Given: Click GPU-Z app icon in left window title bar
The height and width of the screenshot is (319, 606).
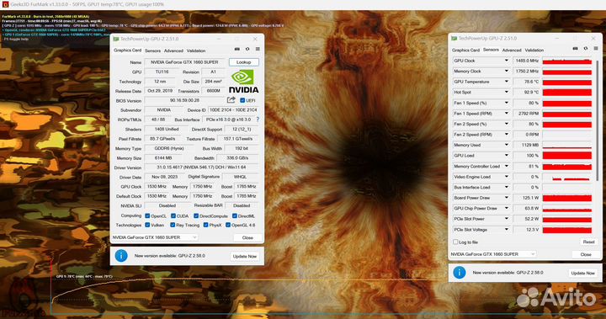Looking at the screenshot, I should 115,39.
